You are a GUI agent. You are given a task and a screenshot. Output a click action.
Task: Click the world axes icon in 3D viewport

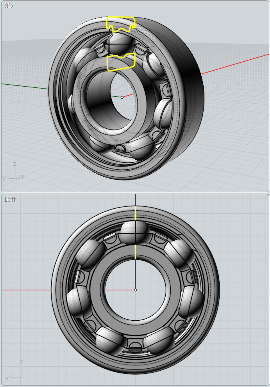click(x=13, y=170)
